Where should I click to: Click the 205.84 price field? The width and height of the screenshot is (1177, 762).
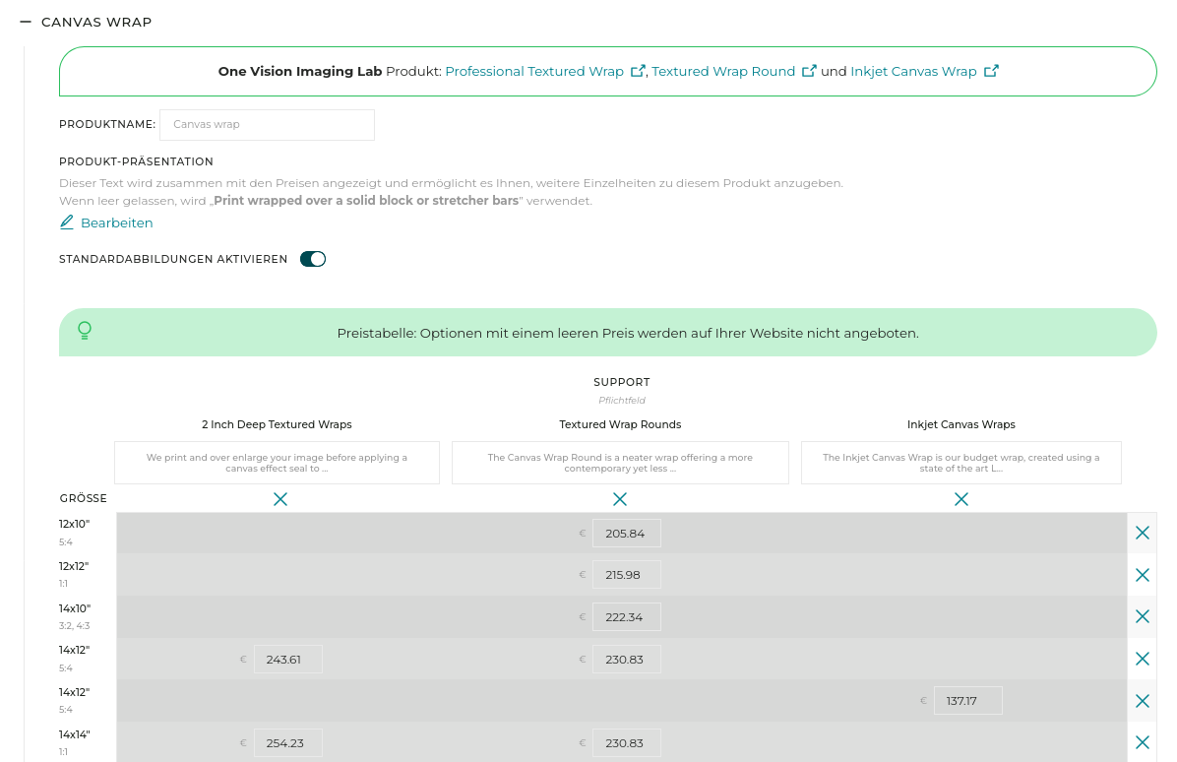click(626, 534)
